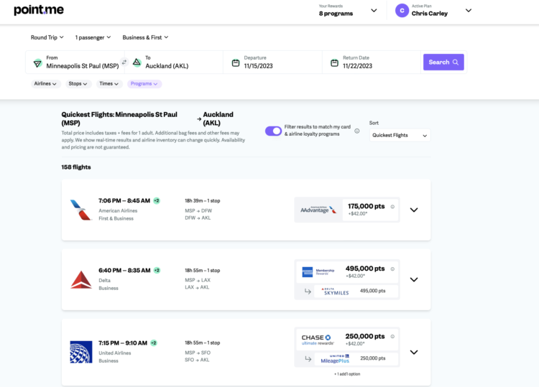539x387 pixels.
Task: Click the +2 badge on Delta flight
Action: (157, 270)
